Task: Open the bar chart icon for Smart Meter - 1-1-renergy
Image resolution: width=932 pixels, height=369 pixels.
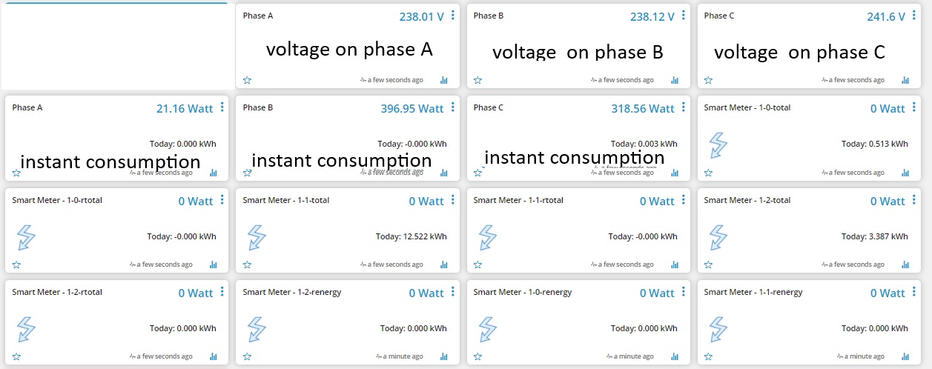Action: [x=905, y=356]
